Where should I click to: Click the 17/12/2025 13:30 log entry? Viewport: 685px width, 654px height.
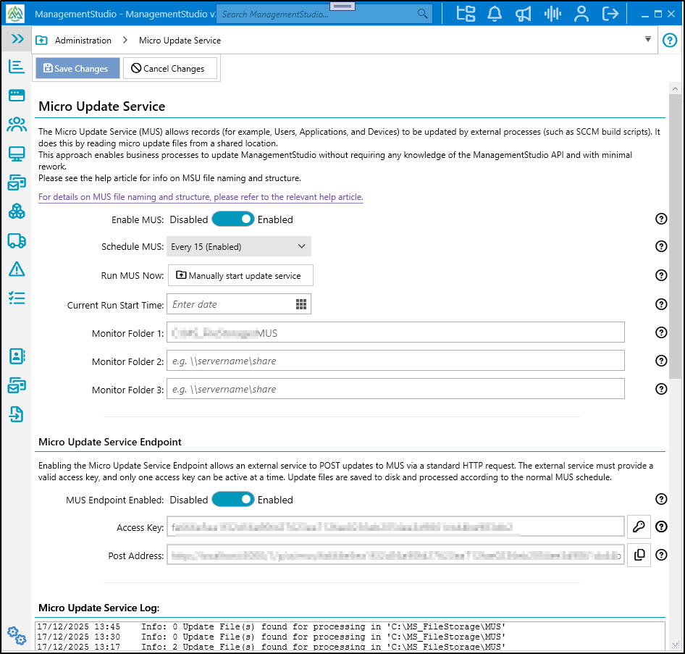[x=271, y=637]
